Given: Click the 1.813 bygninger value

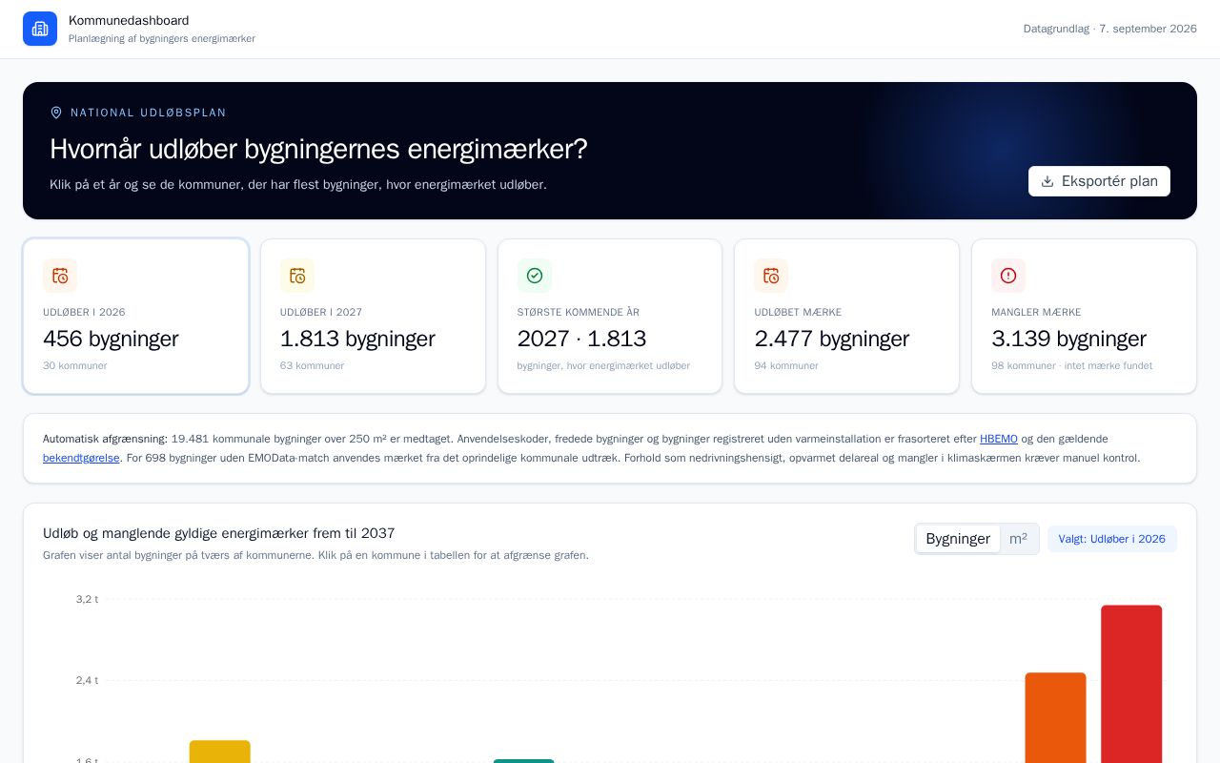Looking at the screenshot, I should coord(357,339).
